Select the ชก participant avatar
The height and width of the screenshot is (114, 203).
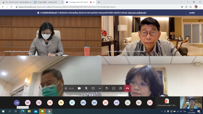[139, 103]
